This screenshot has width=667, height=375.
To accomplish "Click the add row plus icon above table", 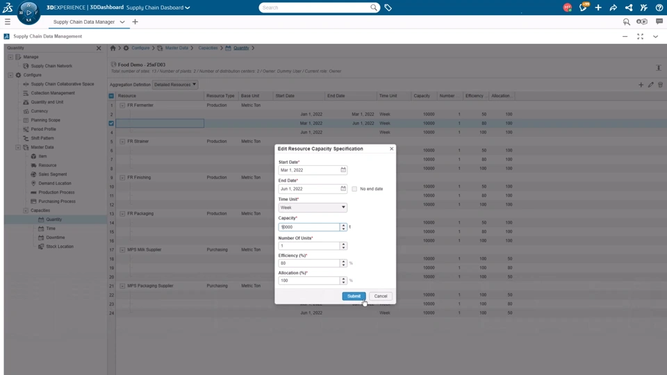I will click(641, 85).
